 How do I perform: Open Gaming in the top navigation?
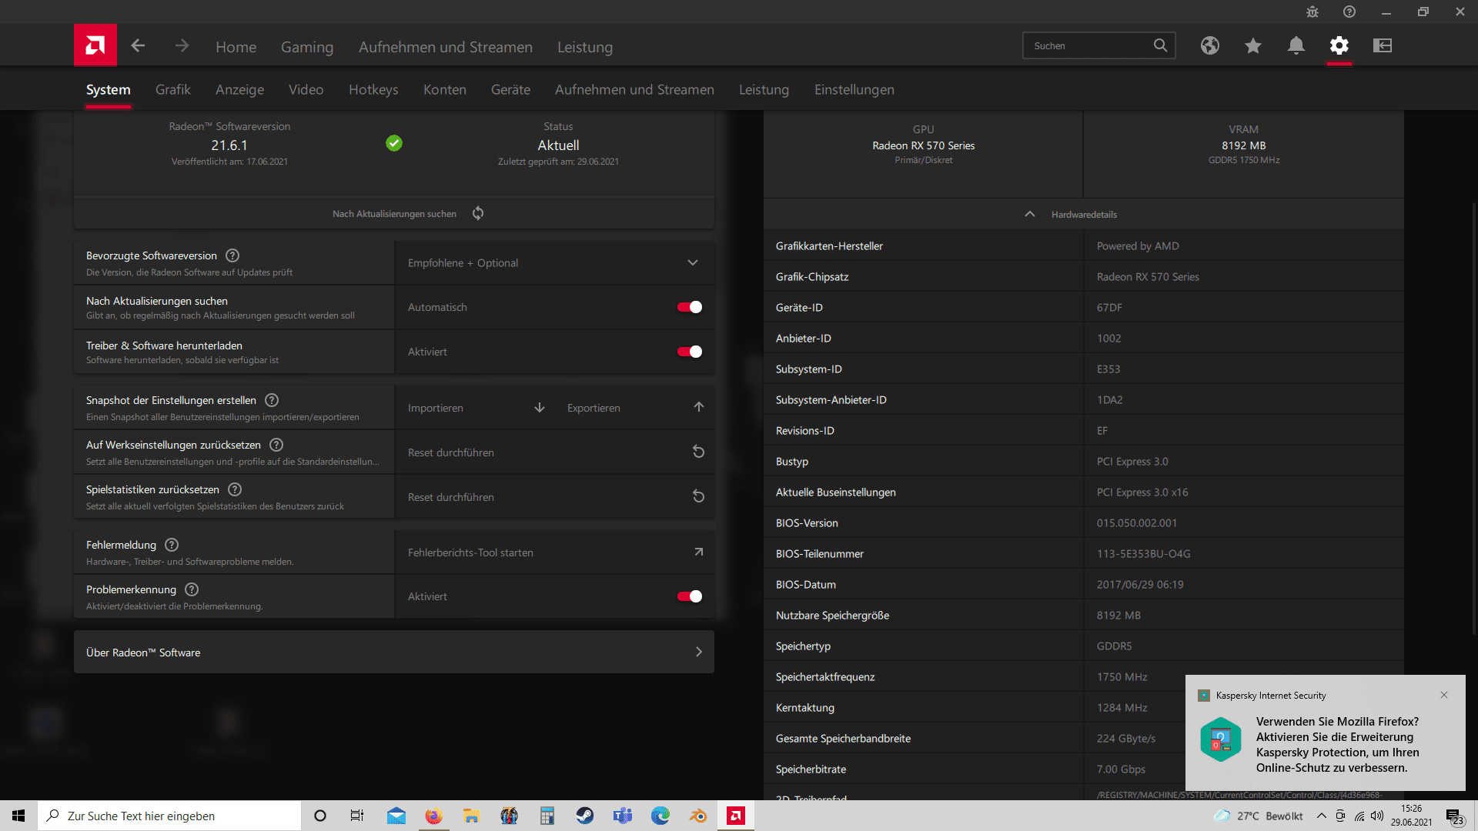point(307,47)
